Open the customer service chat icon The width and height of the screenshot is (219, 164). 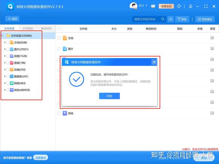coord(179,6)
